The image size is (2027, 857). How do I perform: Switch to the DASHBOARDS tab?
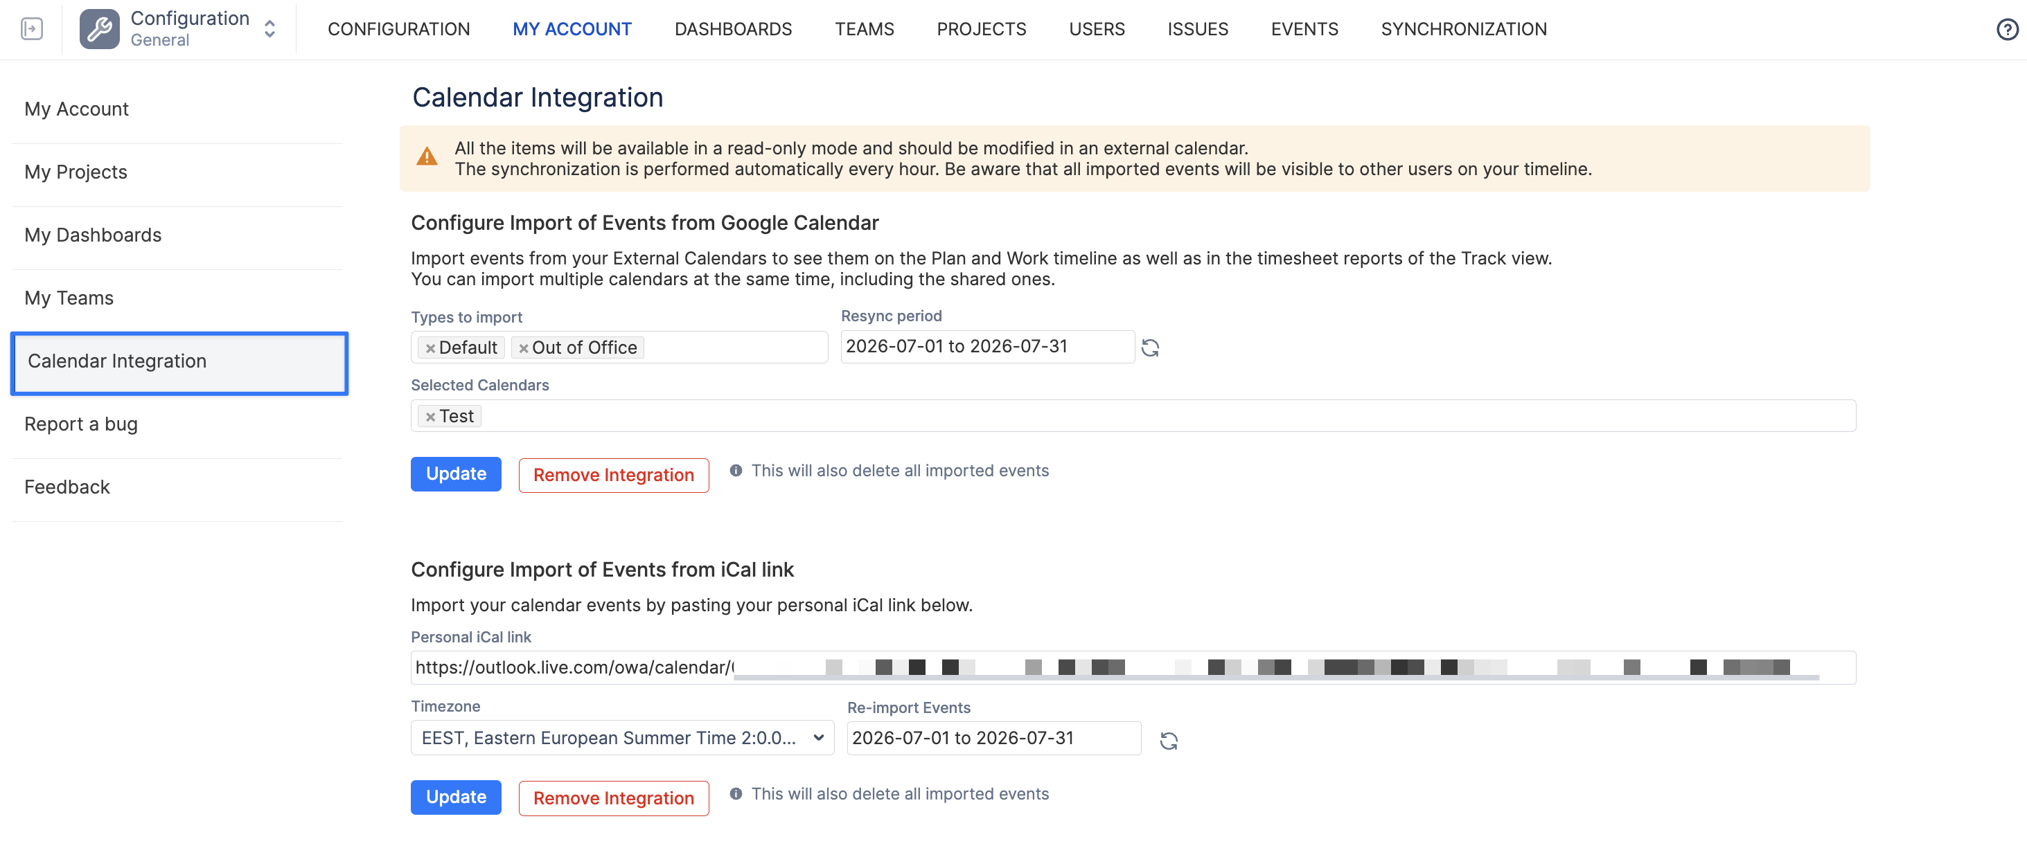[732, 29]
